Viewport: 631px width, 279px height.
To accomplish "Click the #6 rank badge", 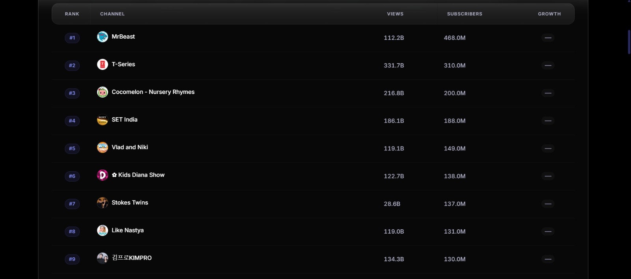I will point(72,176).
